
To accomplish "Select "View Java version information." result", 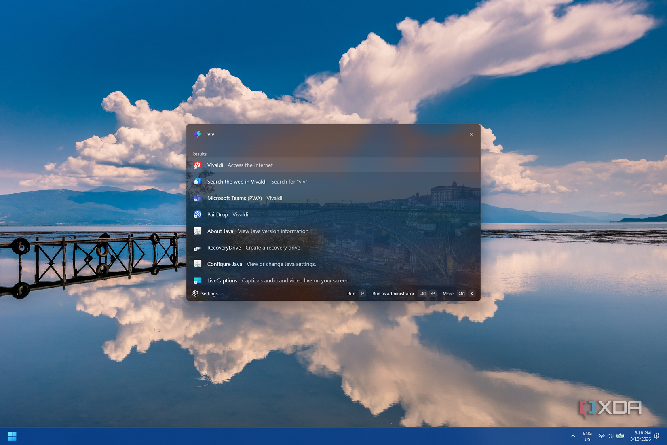I will [x=333, y=231].
